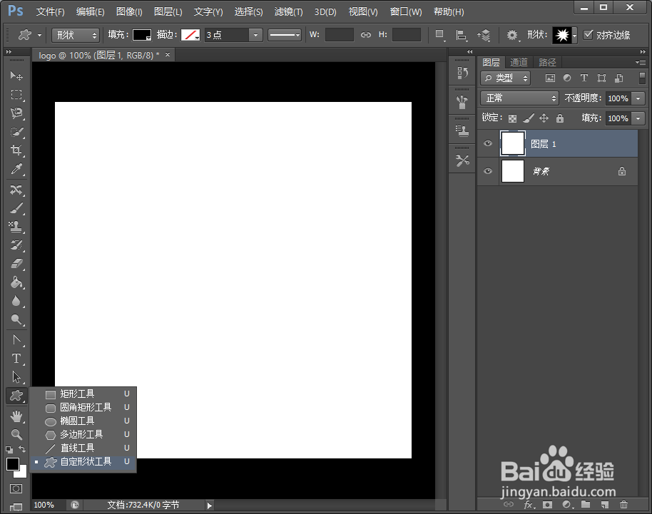Open the 文件(F) menu

[51, 11]
